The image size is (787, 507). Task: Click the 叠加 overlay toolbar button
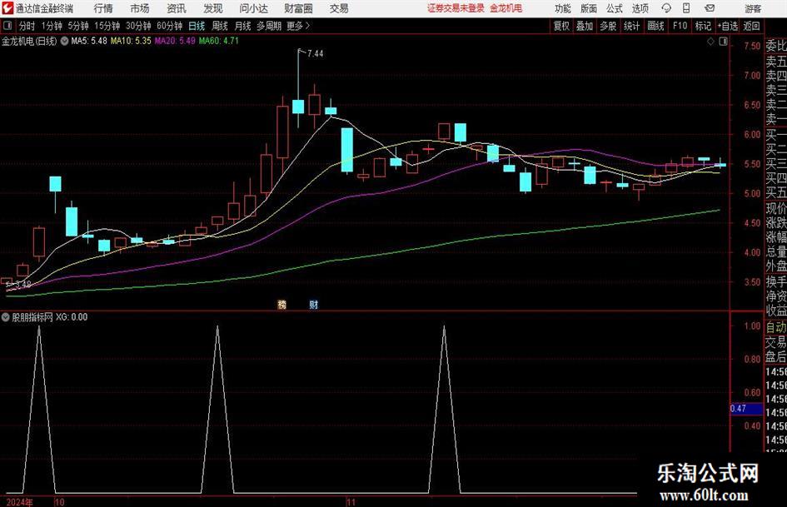585,26
